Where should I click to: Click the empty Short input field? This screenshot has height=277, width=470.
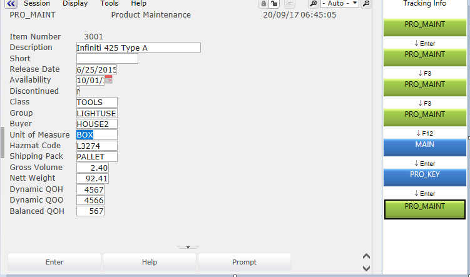click(x=106, y=59)
